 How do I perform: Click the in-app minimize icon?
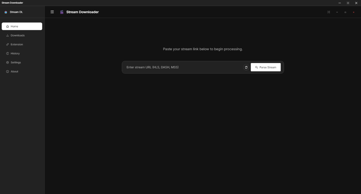point(337,12)
